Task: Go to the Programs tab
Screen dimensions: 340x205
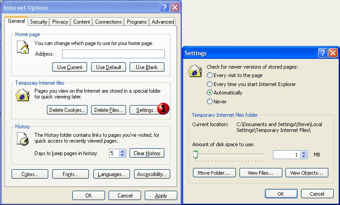Action: point(137,22)
